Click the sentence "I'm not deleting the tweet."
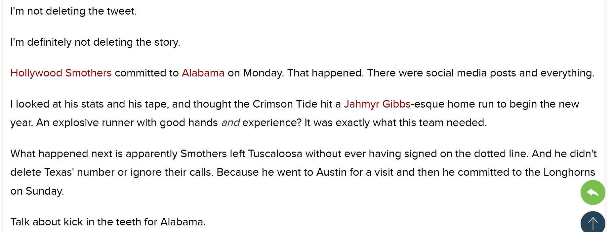Image resolution: width=613 pixels, height=232 pixels. tap(73, 11)
